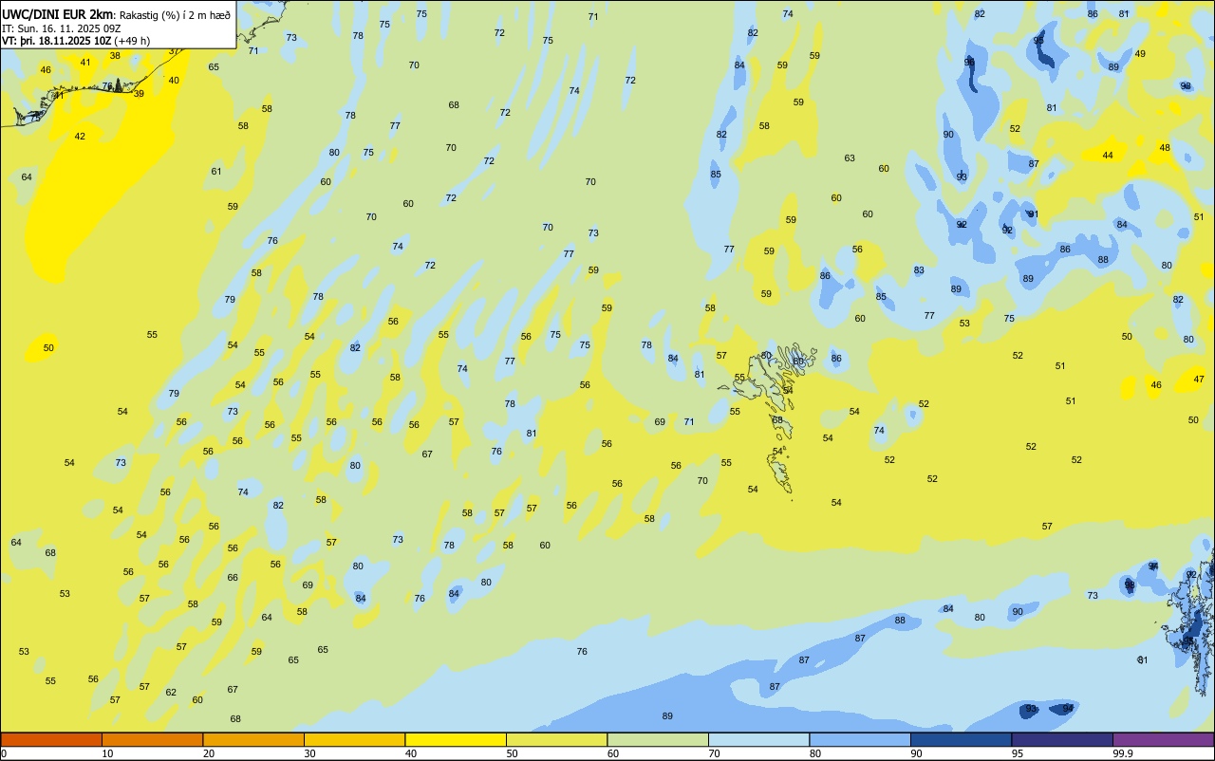Image resolution: width=1215 pixels, height=761 pixels.
Task: Click the humidity value "42" on the map
Action: [80, 137]
